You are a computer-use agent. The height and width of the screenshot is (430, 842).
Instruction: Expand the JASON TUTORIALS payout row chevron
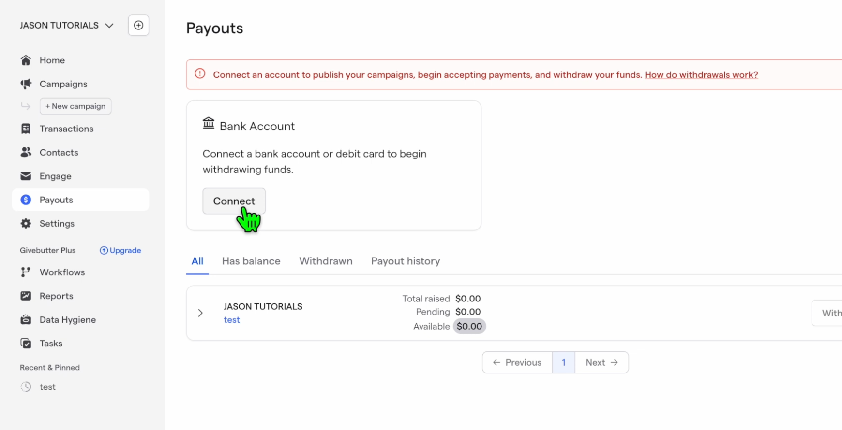pyautogui.click(x=200, y=313)
